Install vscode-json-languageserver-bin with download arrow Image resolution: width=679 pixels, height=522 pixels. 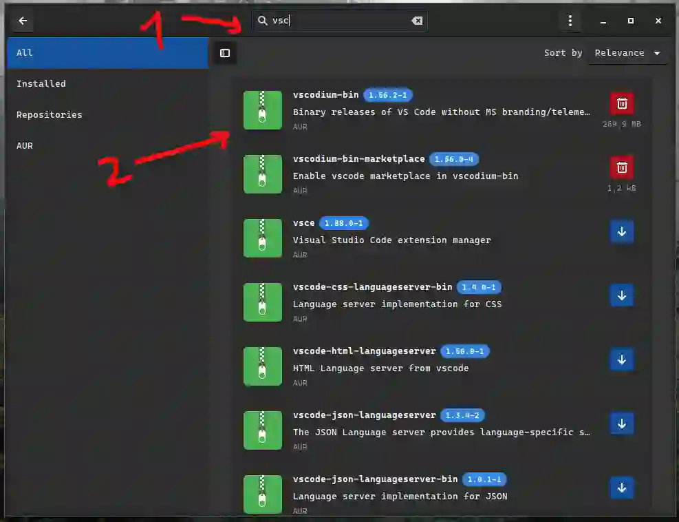point(622,488)
